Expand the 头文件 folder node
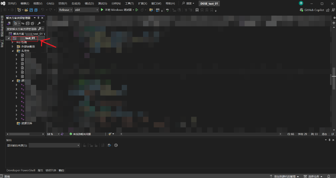This screenshot has width=336, height=178. click(x=13, y=51)
